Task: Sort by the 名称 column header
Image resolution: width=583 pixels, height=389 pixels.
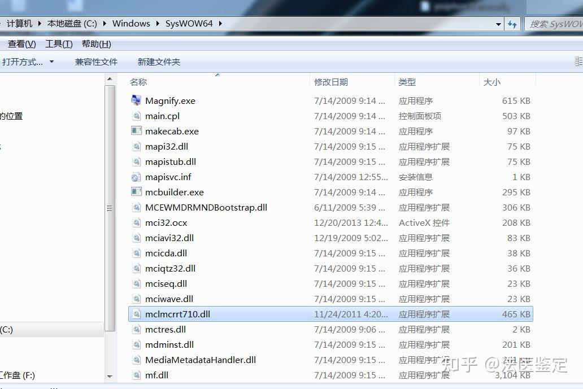Action: (x=219, y=82)
